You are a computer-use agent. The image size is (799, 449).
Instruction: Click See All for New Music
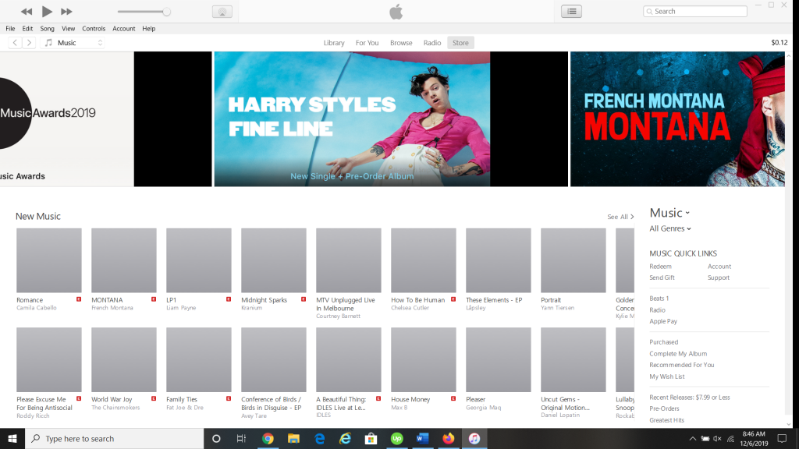(620, 217)
